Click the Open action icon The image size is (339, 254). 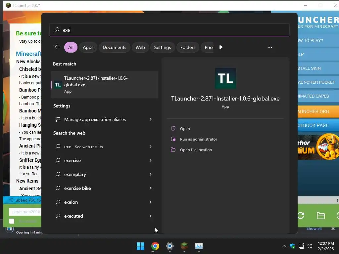coord(173,129)
